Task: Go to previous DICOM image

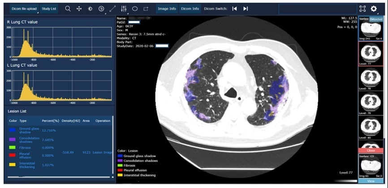Action: pyautogui.click(x=234, y=9)
